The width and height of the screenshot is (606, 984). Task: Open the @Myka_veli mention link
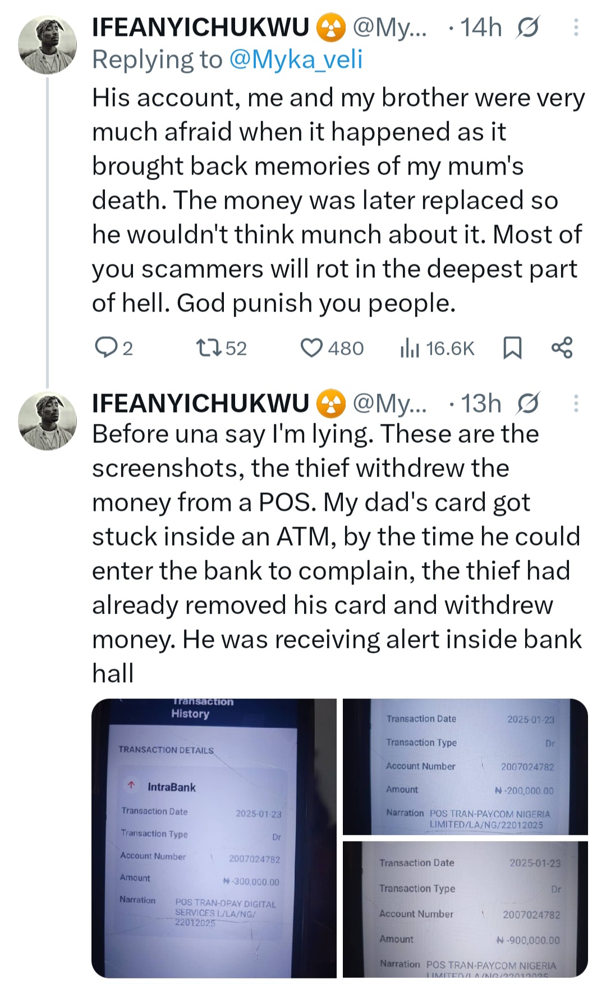pyautogui.click(x=296, y=60)
